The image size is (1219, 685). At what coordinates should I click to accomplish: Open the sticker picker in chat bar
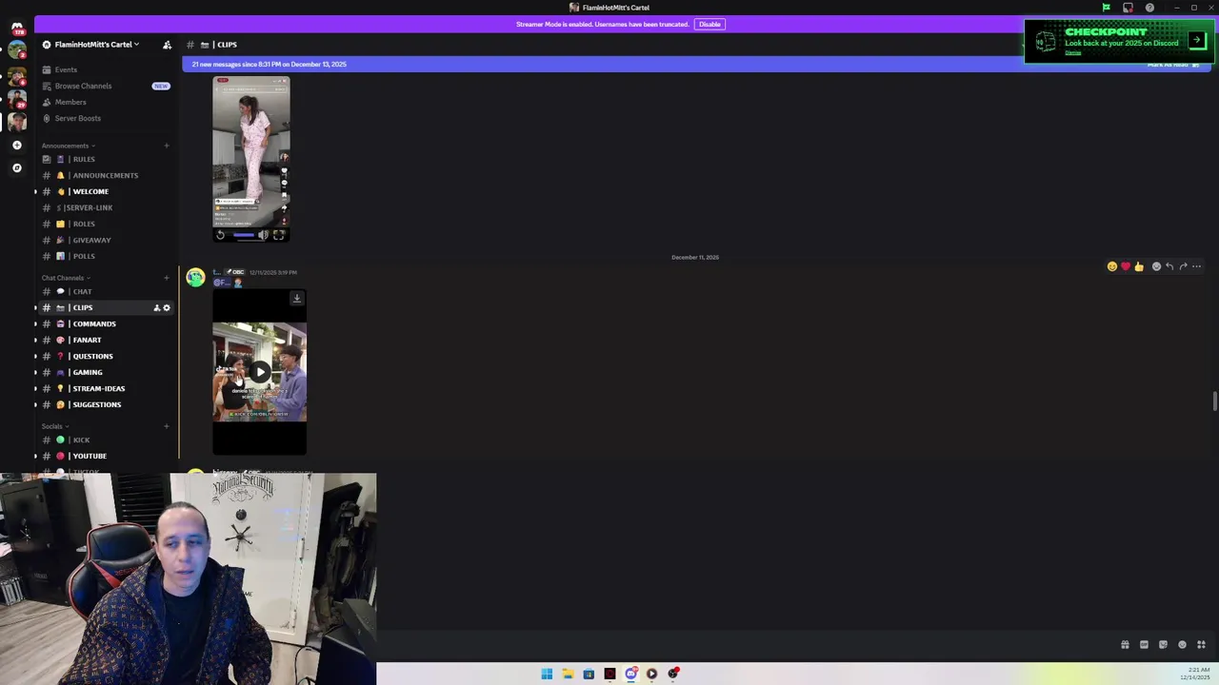click(1163, 644)
